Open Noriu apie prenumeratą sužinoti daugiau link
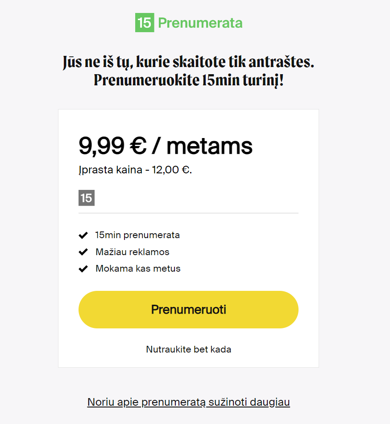 point(188,402)
